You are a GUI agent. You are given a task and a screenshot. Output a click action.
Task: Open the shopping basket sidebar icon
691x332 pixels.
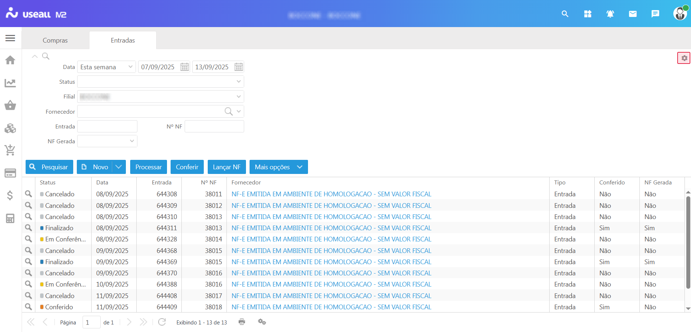[x=10, y=105]
